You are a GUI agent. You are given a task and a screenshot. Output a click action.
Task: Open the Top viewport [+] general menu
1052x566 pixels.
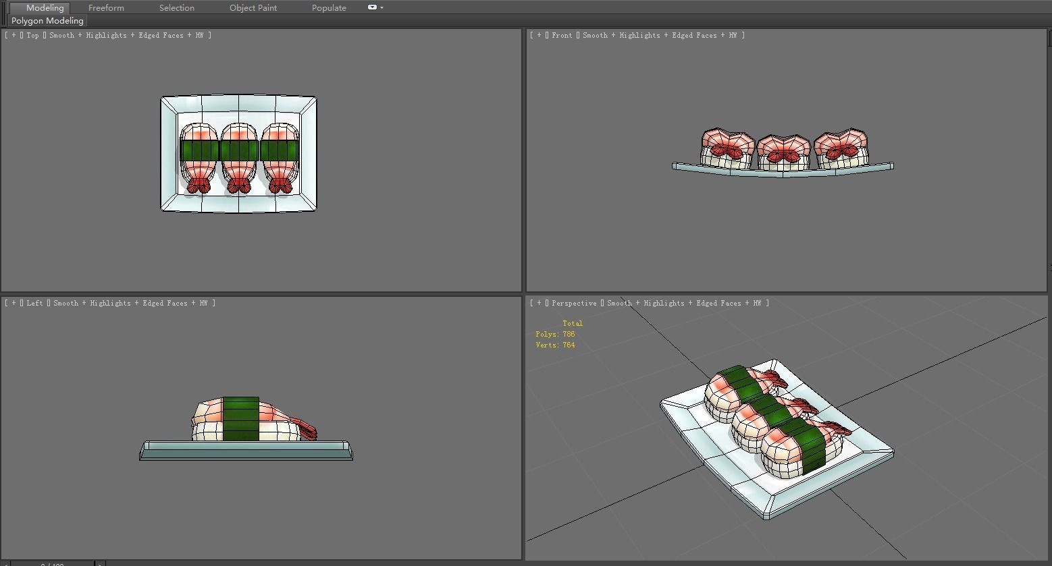(14, 35)
